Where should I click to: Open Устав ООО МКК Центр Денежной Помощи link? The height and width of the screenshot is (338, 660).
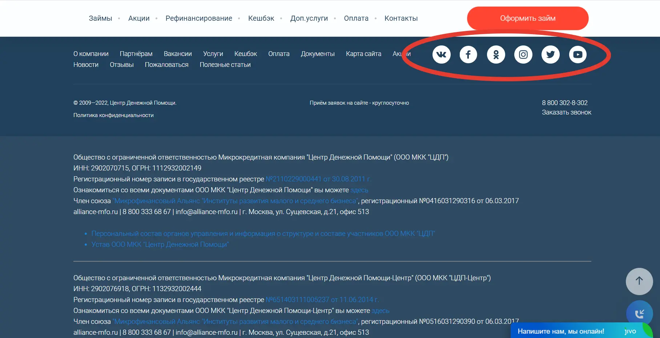click(160, 245)
